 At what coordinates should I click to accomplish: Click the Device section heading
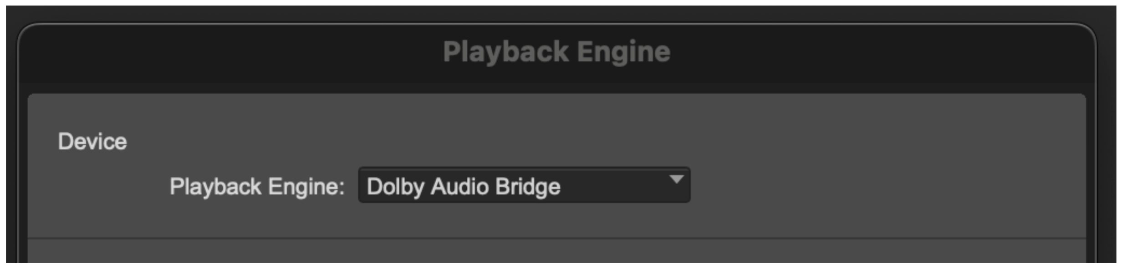pos(92,141)
